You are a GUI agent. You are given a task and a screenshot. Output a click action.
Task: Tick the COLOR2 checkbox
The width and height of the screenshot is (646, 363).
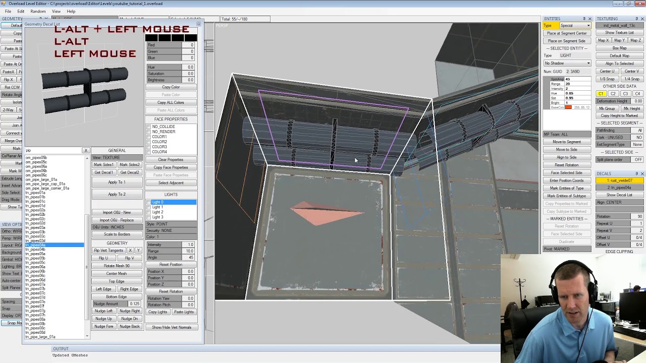(149, 142)
